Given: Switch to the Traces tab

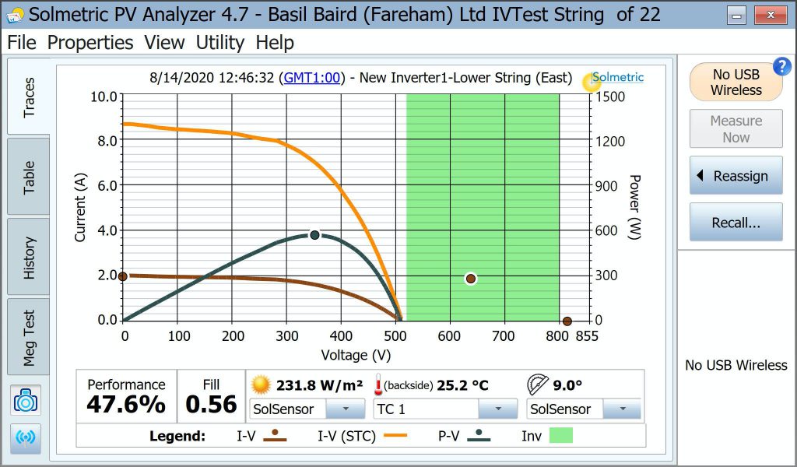Looking at the screenshot, I should [29, 97].
